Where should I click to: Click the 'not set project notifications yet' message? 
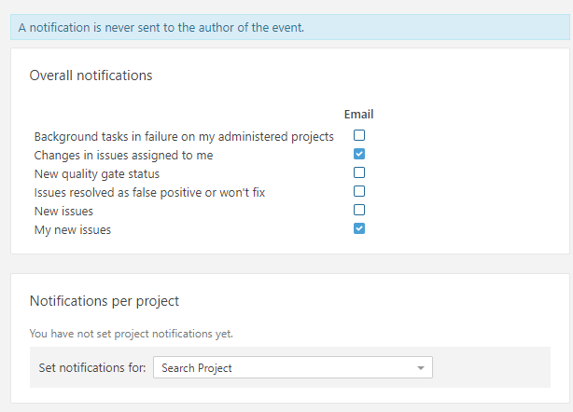pyautogui.click(x=131, y=333)
